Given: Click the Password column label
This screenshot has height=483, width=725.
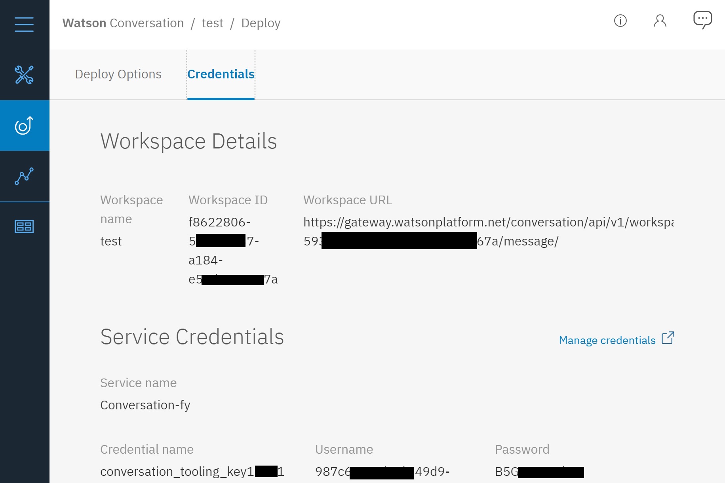Looking at the screenshot, I should (522, 449).
